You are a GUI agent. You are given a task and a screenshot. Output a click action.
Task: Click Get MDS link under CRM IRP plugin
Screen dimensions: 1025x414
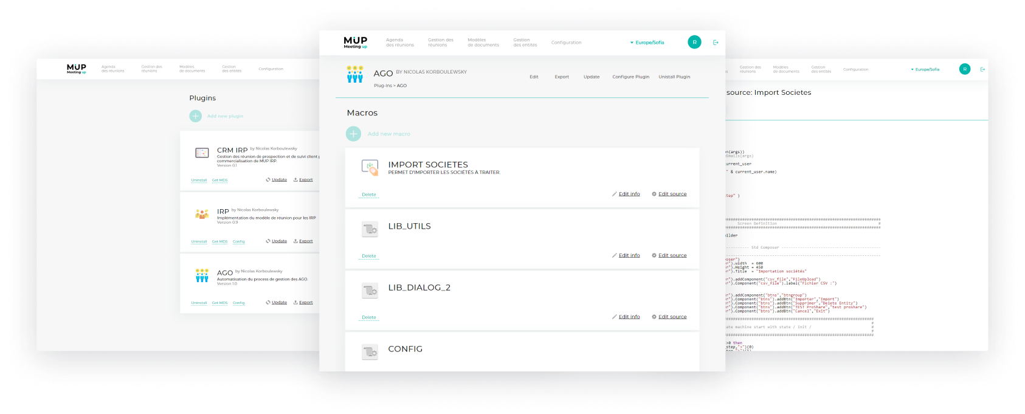(219, 181)
